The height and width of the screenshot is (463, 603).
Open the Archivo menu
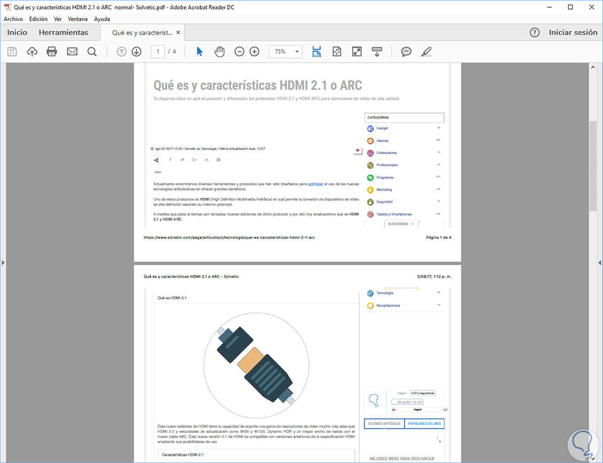(x=13, y=19)
